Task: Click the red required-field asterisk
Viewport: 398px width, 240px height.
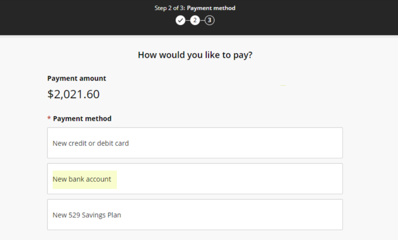Action: [x=49, y=119]
